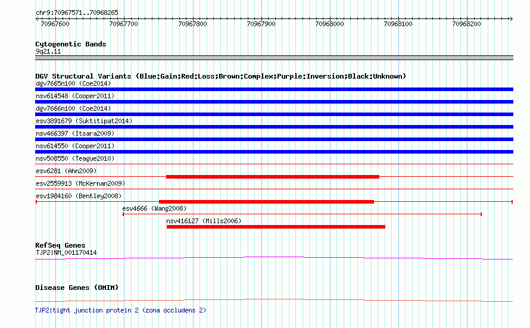Click the thin red span line of esv4666
This screenshot has width=530, height=328.
pos(302,214)
